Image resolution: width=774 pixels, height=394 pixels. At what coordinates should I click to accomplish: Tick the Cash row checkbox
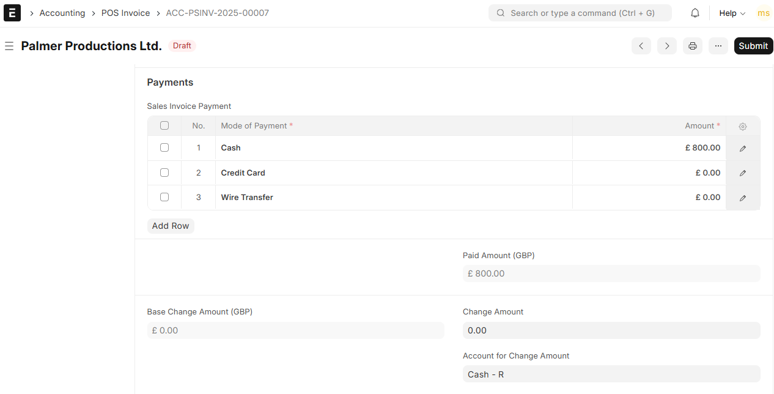pyautogui.click(x=164, y=147)
